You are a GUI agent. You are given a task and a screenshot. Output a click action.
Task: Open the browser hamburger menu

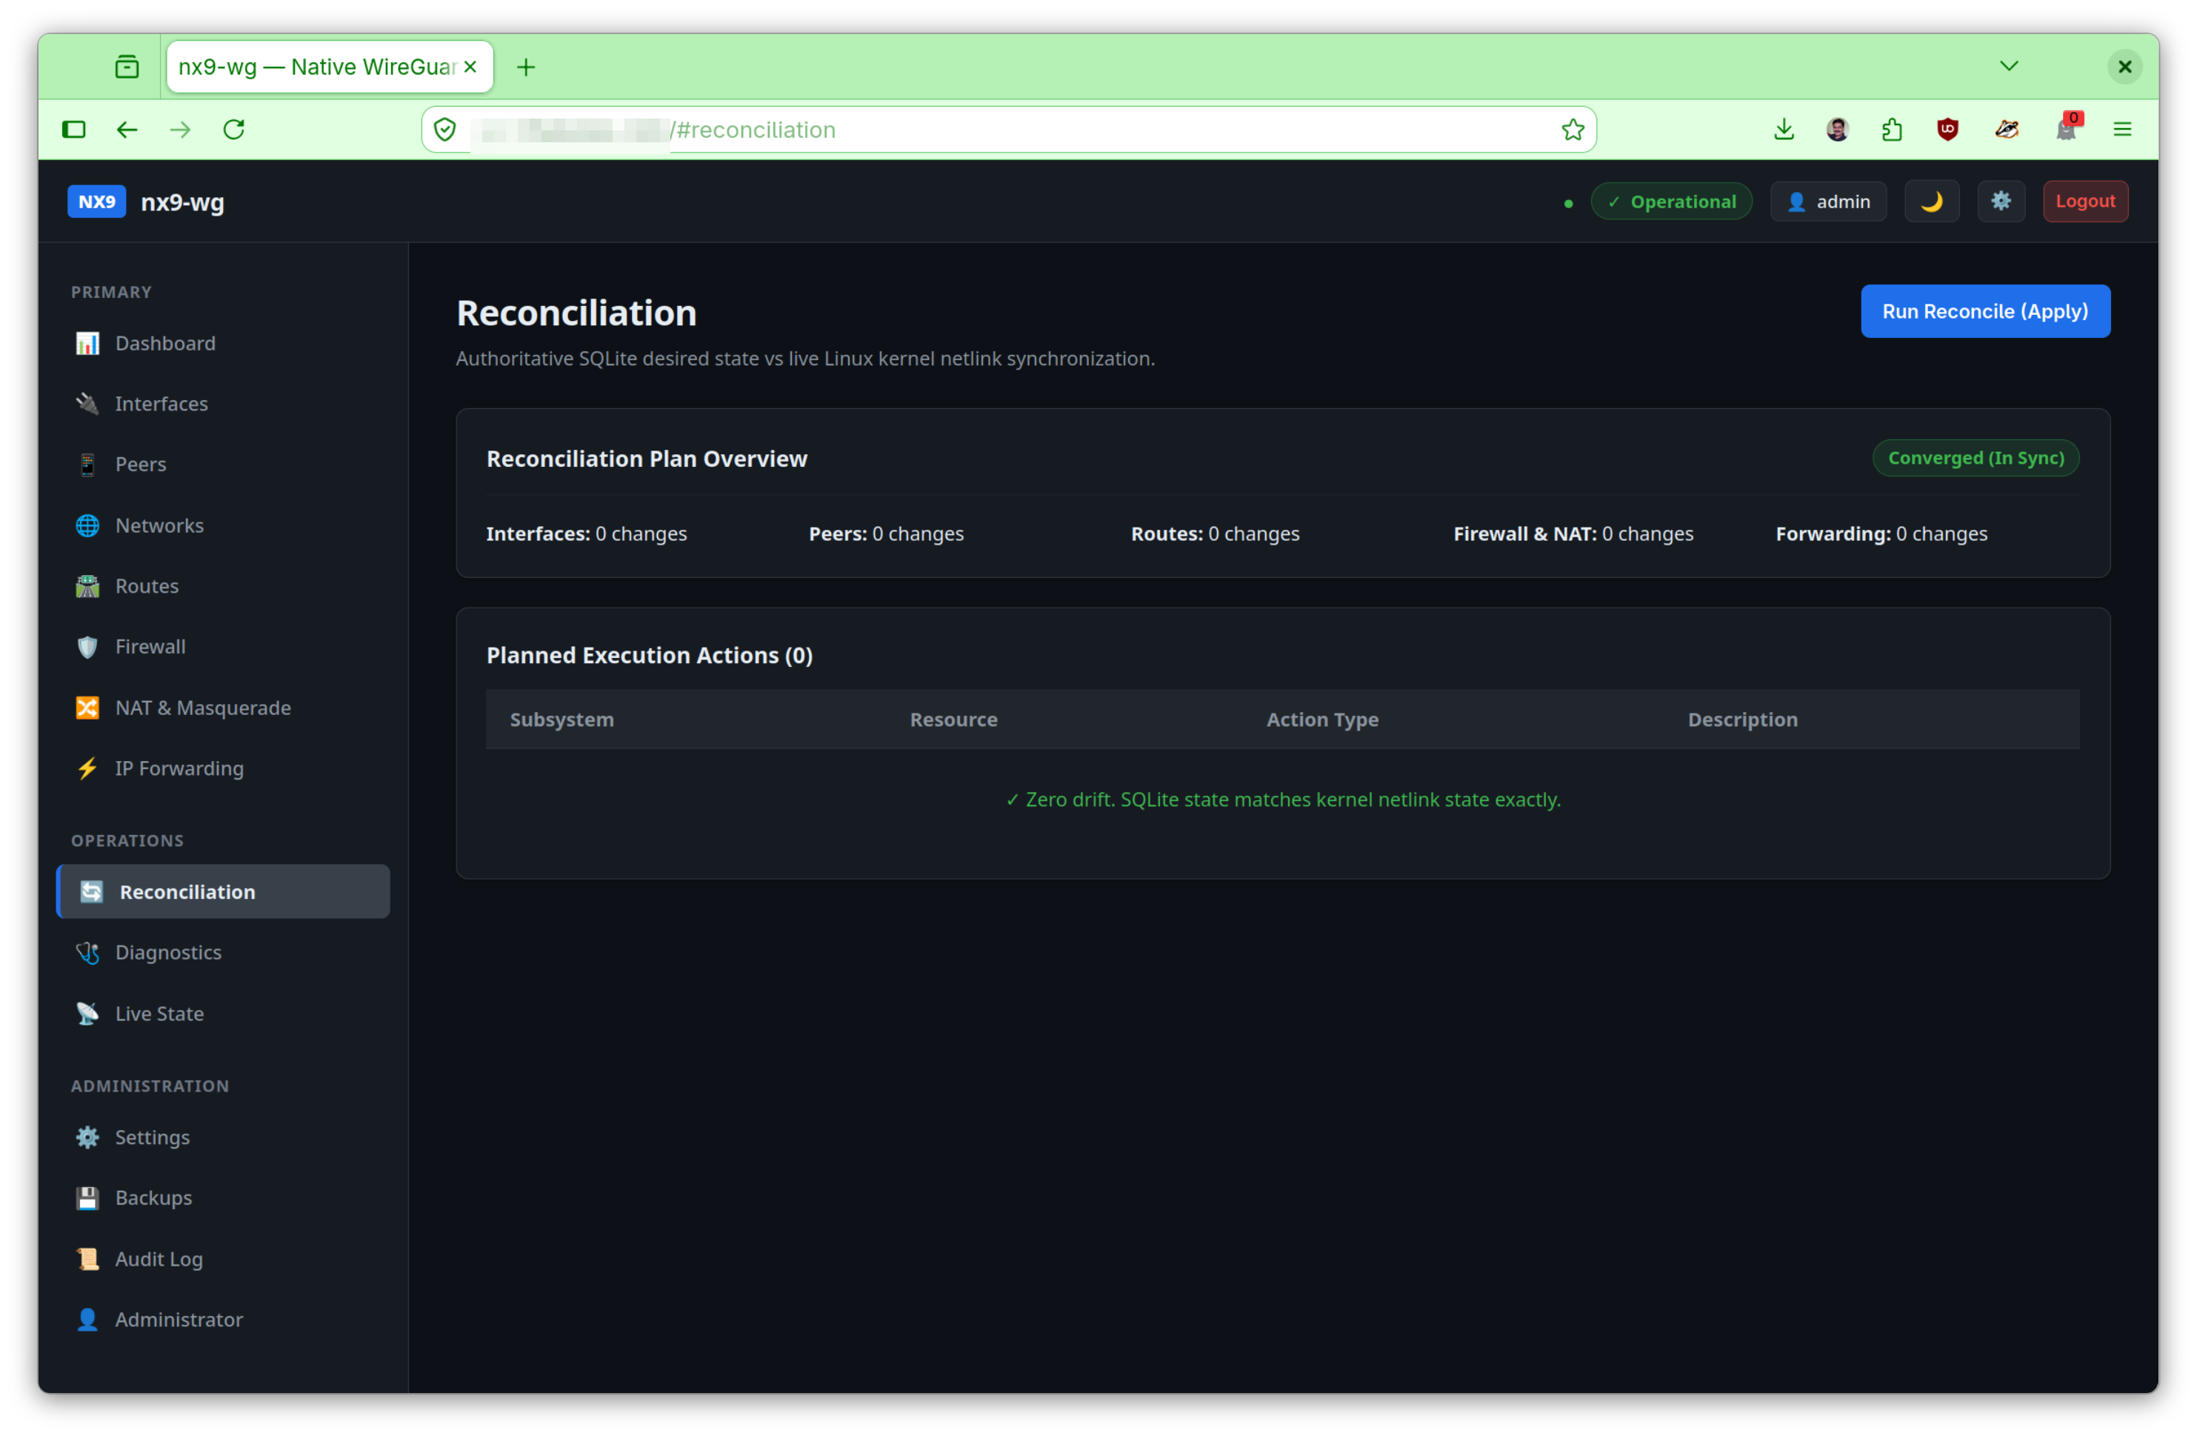tap(2122, 129)
